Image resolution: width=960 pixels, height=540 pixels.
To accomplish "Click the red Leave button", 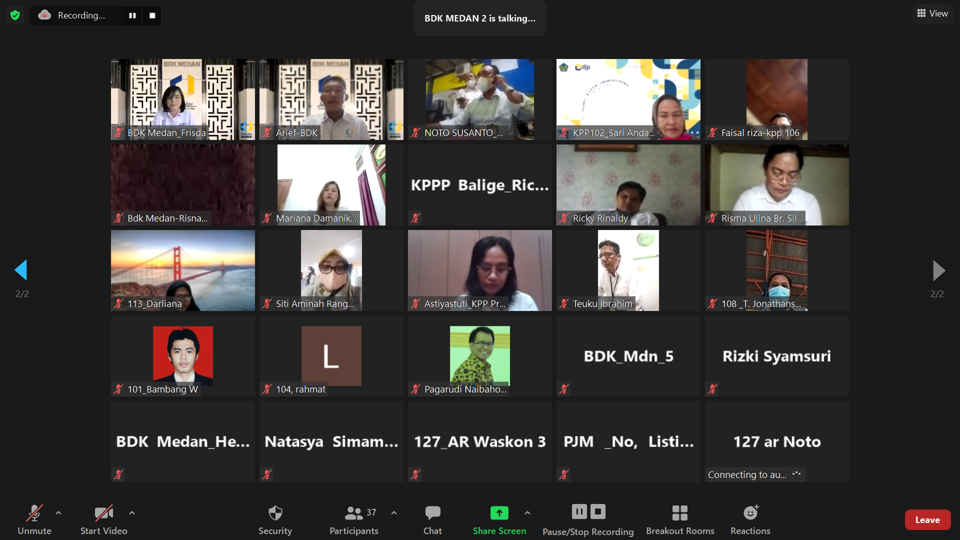I will (927, 520).
